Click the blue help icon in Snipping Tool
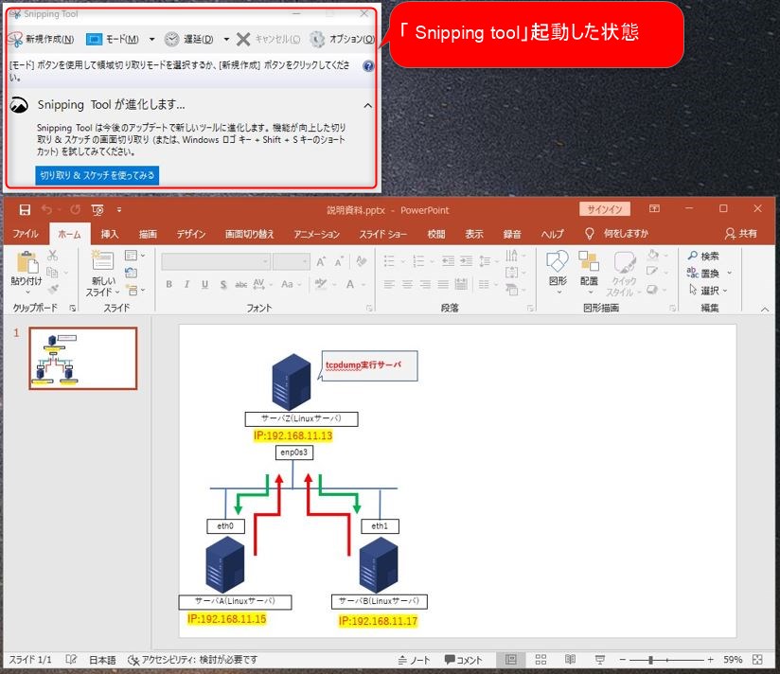Screen dimensions: 780x674 368,65
